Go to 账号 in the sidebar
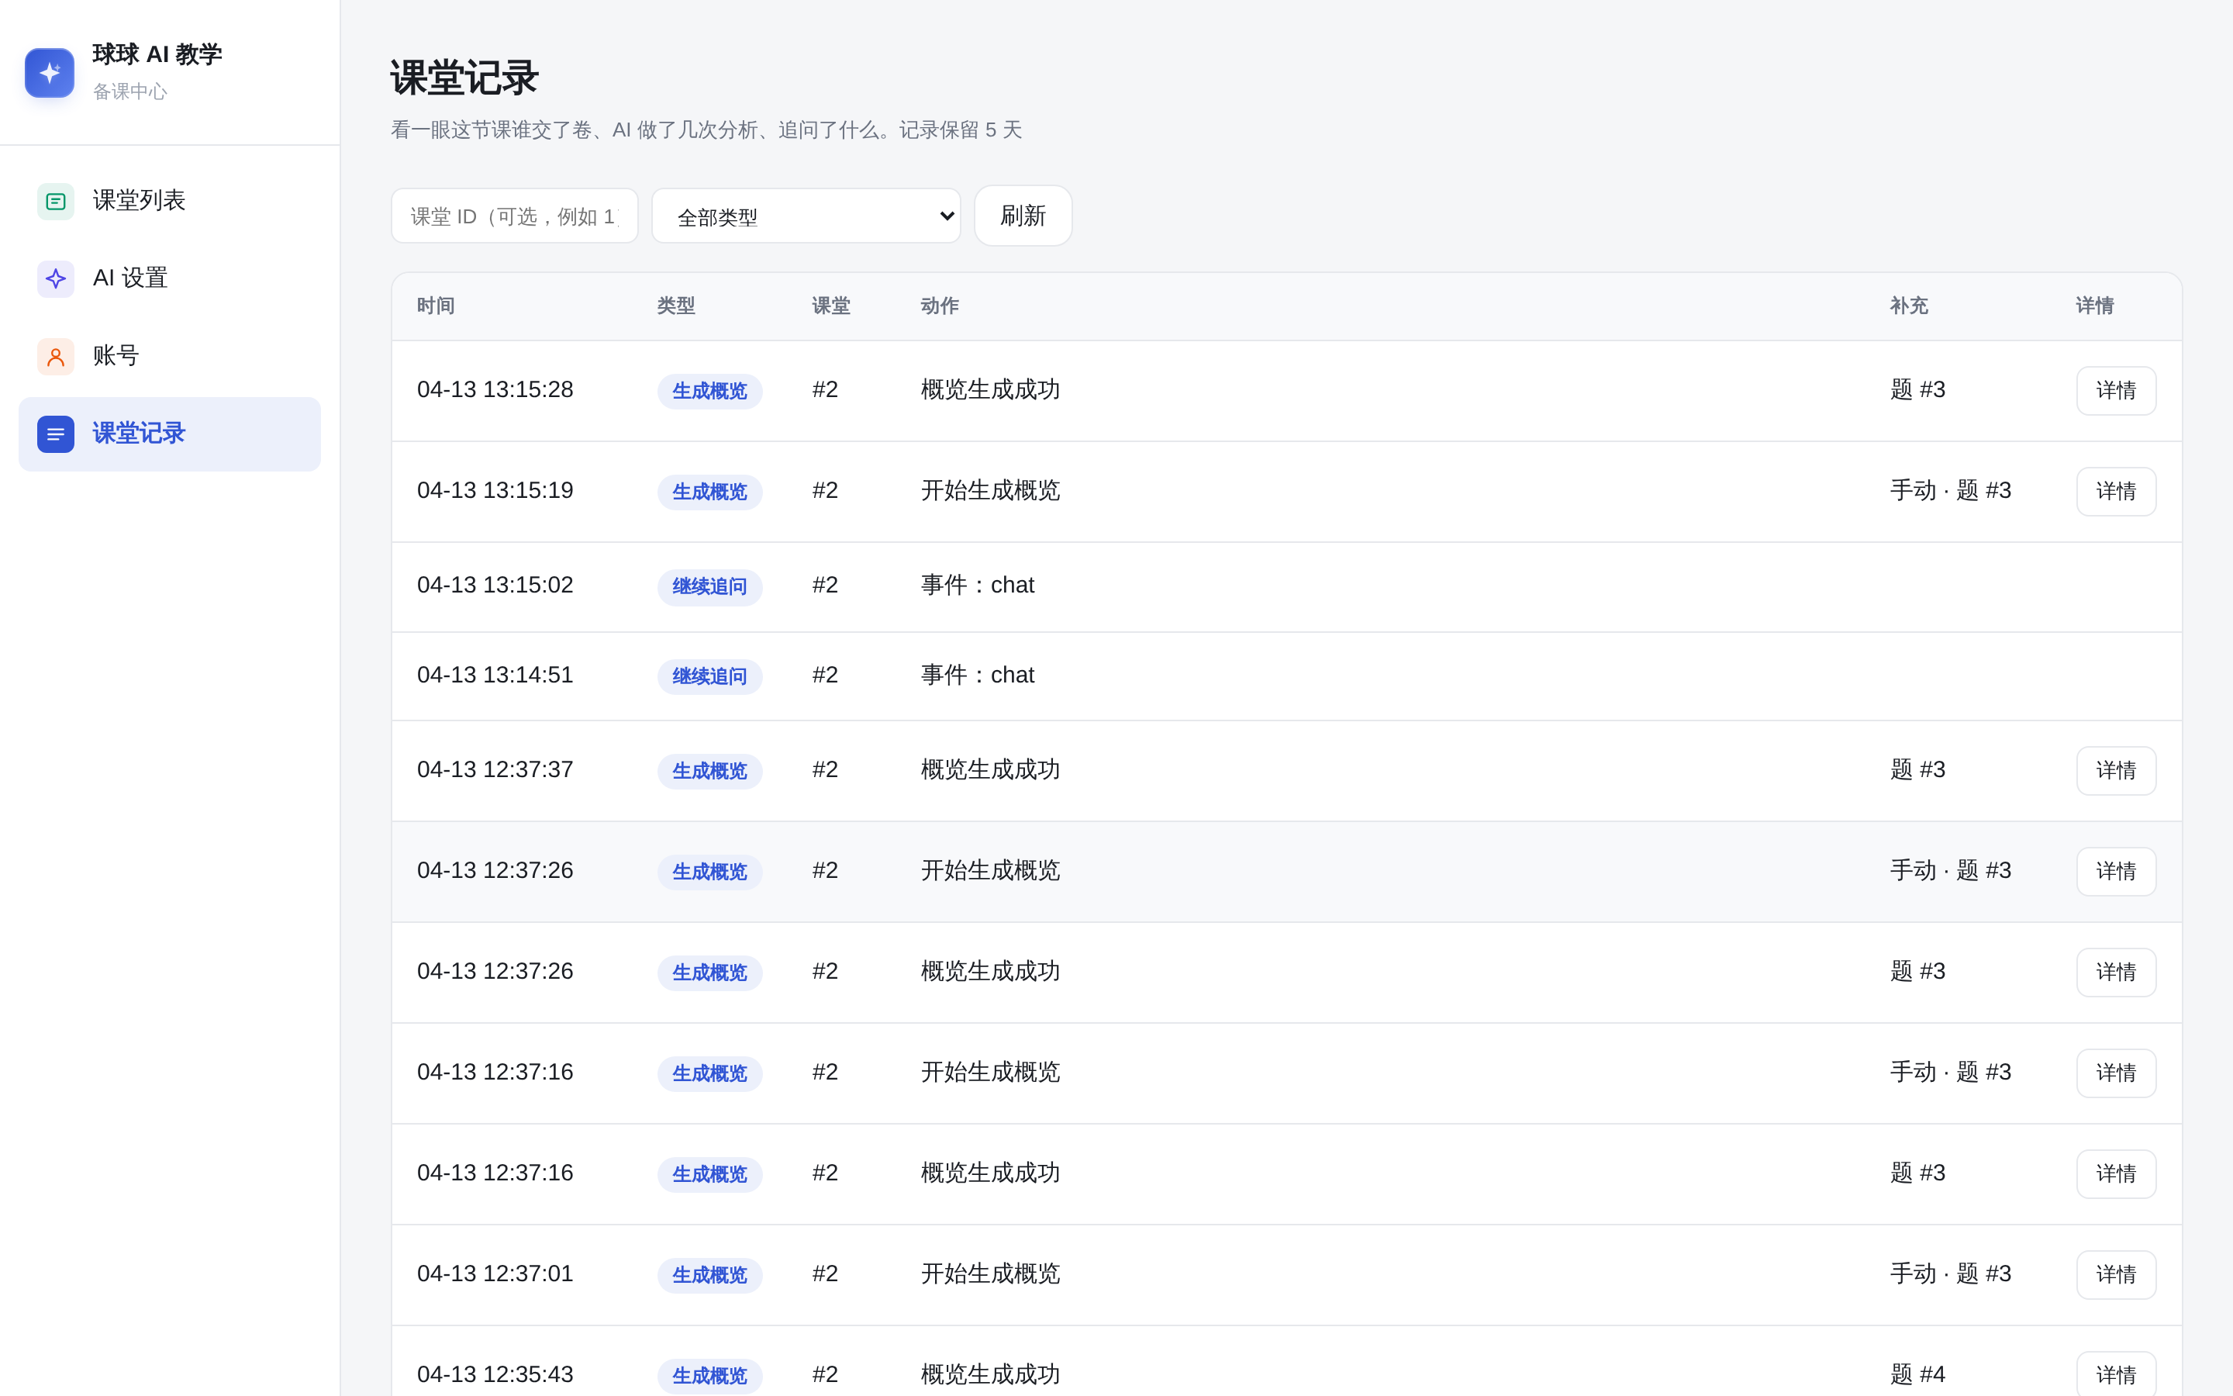2233x1396 pixels. coord(170,357)
